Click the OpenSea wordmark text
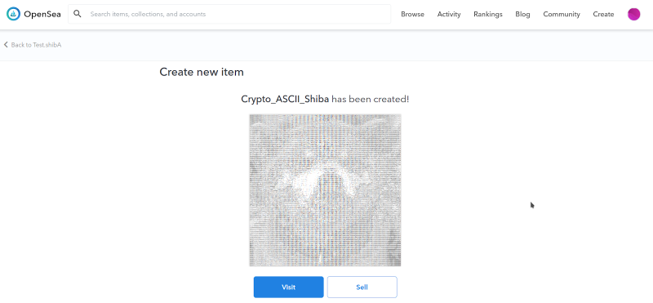Image resolution: width=653 pixels, height=303 pixels. click(x=42, y=14)
